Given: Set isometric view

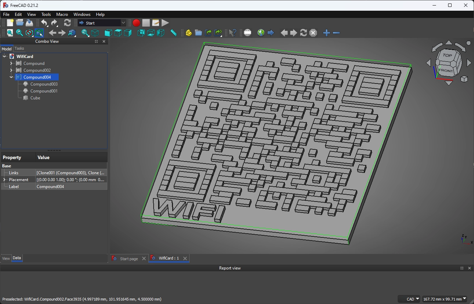Looking at the screenshot, I should (x=95, y=33).
